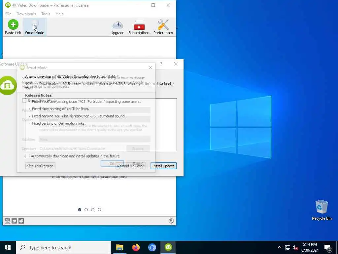Click the '4k resolution & 5.1 surround sound' note
The width and height of the screenshot is (338, 254).
tap(79, 116)
